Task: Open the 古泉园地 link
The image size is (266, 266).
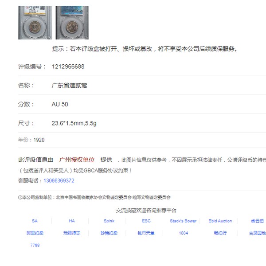Action: click(257, 233)
